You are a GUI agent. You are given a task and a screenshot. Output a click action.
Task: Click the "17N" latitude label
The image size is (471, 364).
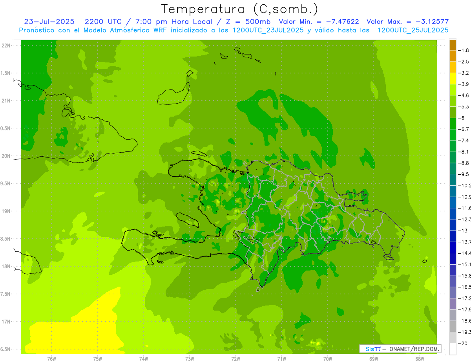coord(6,322)
